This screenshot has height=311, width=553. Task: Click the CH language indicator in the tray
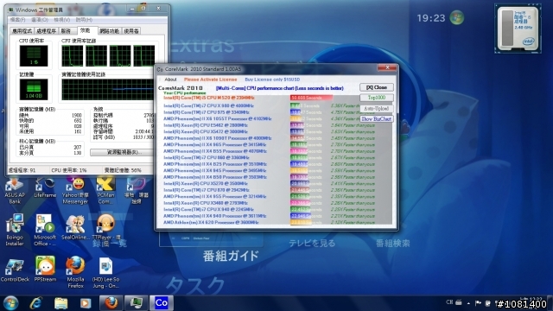coord(449,302)
